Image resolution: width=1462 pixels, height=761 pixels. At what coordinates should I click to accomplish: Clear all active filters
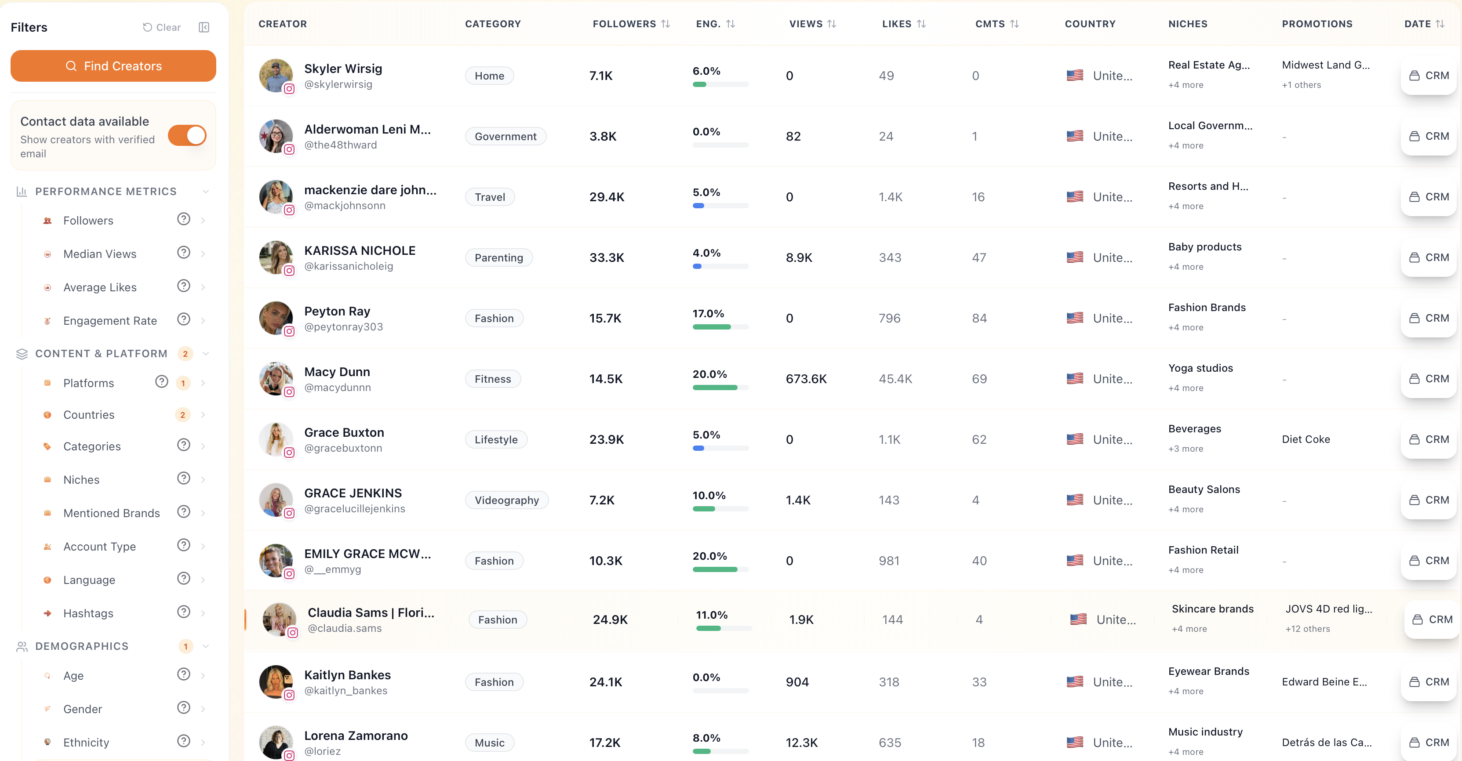tap(161, 27)
